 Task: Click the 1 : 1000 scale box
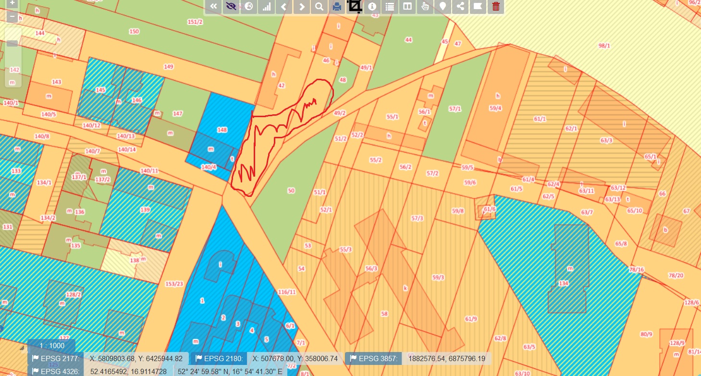(x=51, y=346)
